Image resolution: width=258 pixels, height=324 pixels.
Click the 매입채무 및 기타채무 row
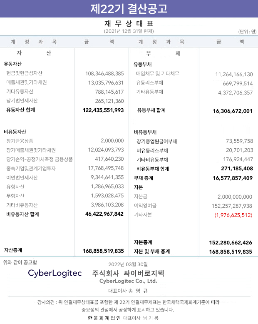coord(193,74)
